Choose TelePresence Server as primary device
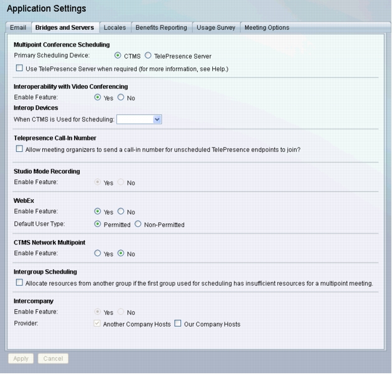Image resolution: width=392 pixels, height=382 pixels. point(148,55)
